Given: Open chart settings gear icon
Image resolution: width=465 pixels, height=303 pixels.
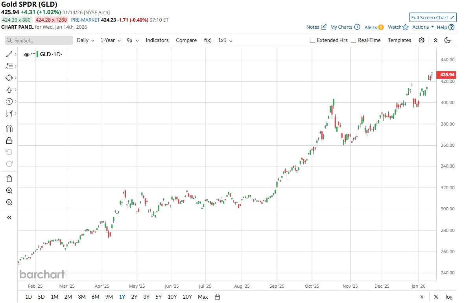Looking at the screenshot, I should pos(421,40).
